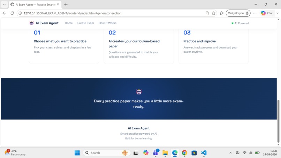Viewport: 281px width, 158px height.
Task: Switch to Microsoft Edge in the taskbar
Action: (x=175, y=153)
